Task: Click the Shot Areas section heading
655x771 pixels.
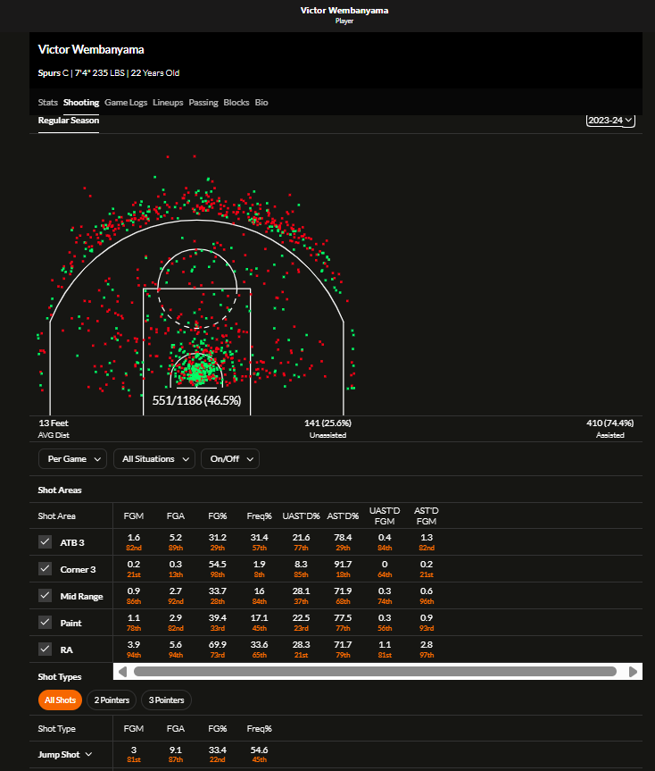Action: [60, 490]
